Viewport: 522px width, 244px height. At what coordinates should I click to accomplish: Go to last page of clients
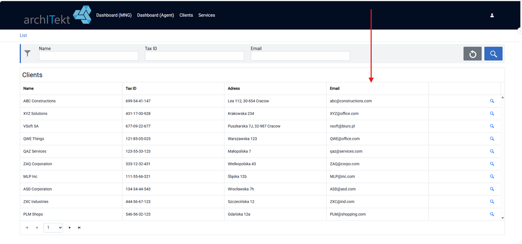coord(79,228)
